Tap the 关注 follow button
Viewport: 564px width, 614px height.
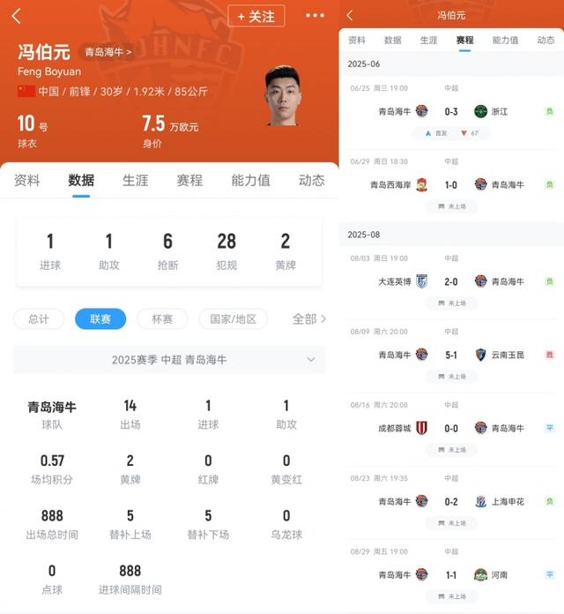point(256,16)
